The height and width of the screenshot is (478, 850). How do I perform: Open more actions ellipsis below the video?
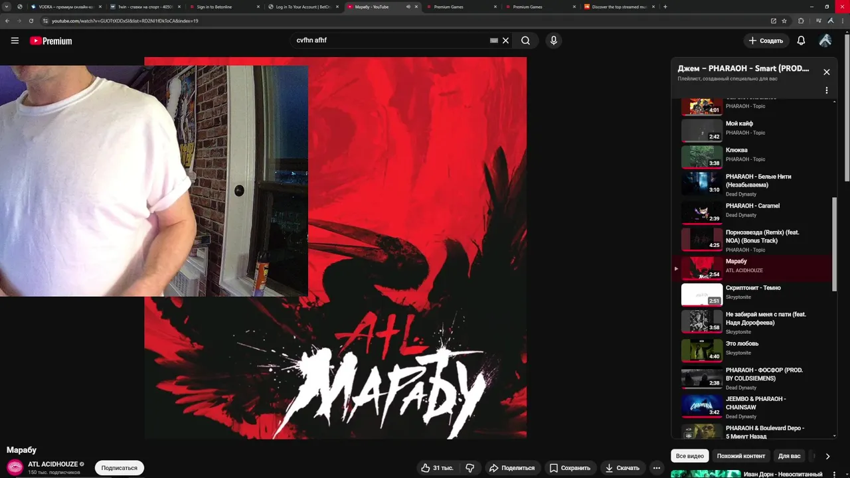coord(657,468)
